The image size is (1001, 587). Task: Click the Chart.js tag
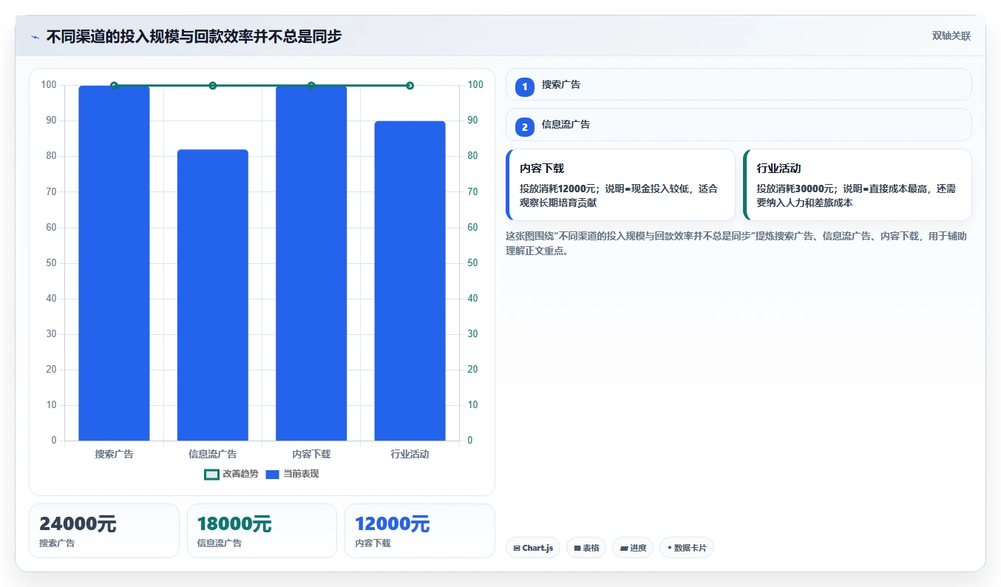click(x=533, y=548)
